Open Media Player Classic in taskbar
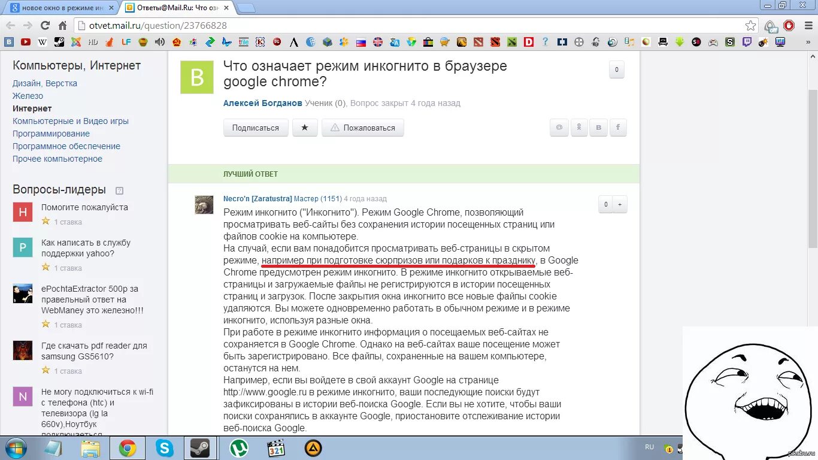This screenshot has height=460, width=818. [276, 448]
